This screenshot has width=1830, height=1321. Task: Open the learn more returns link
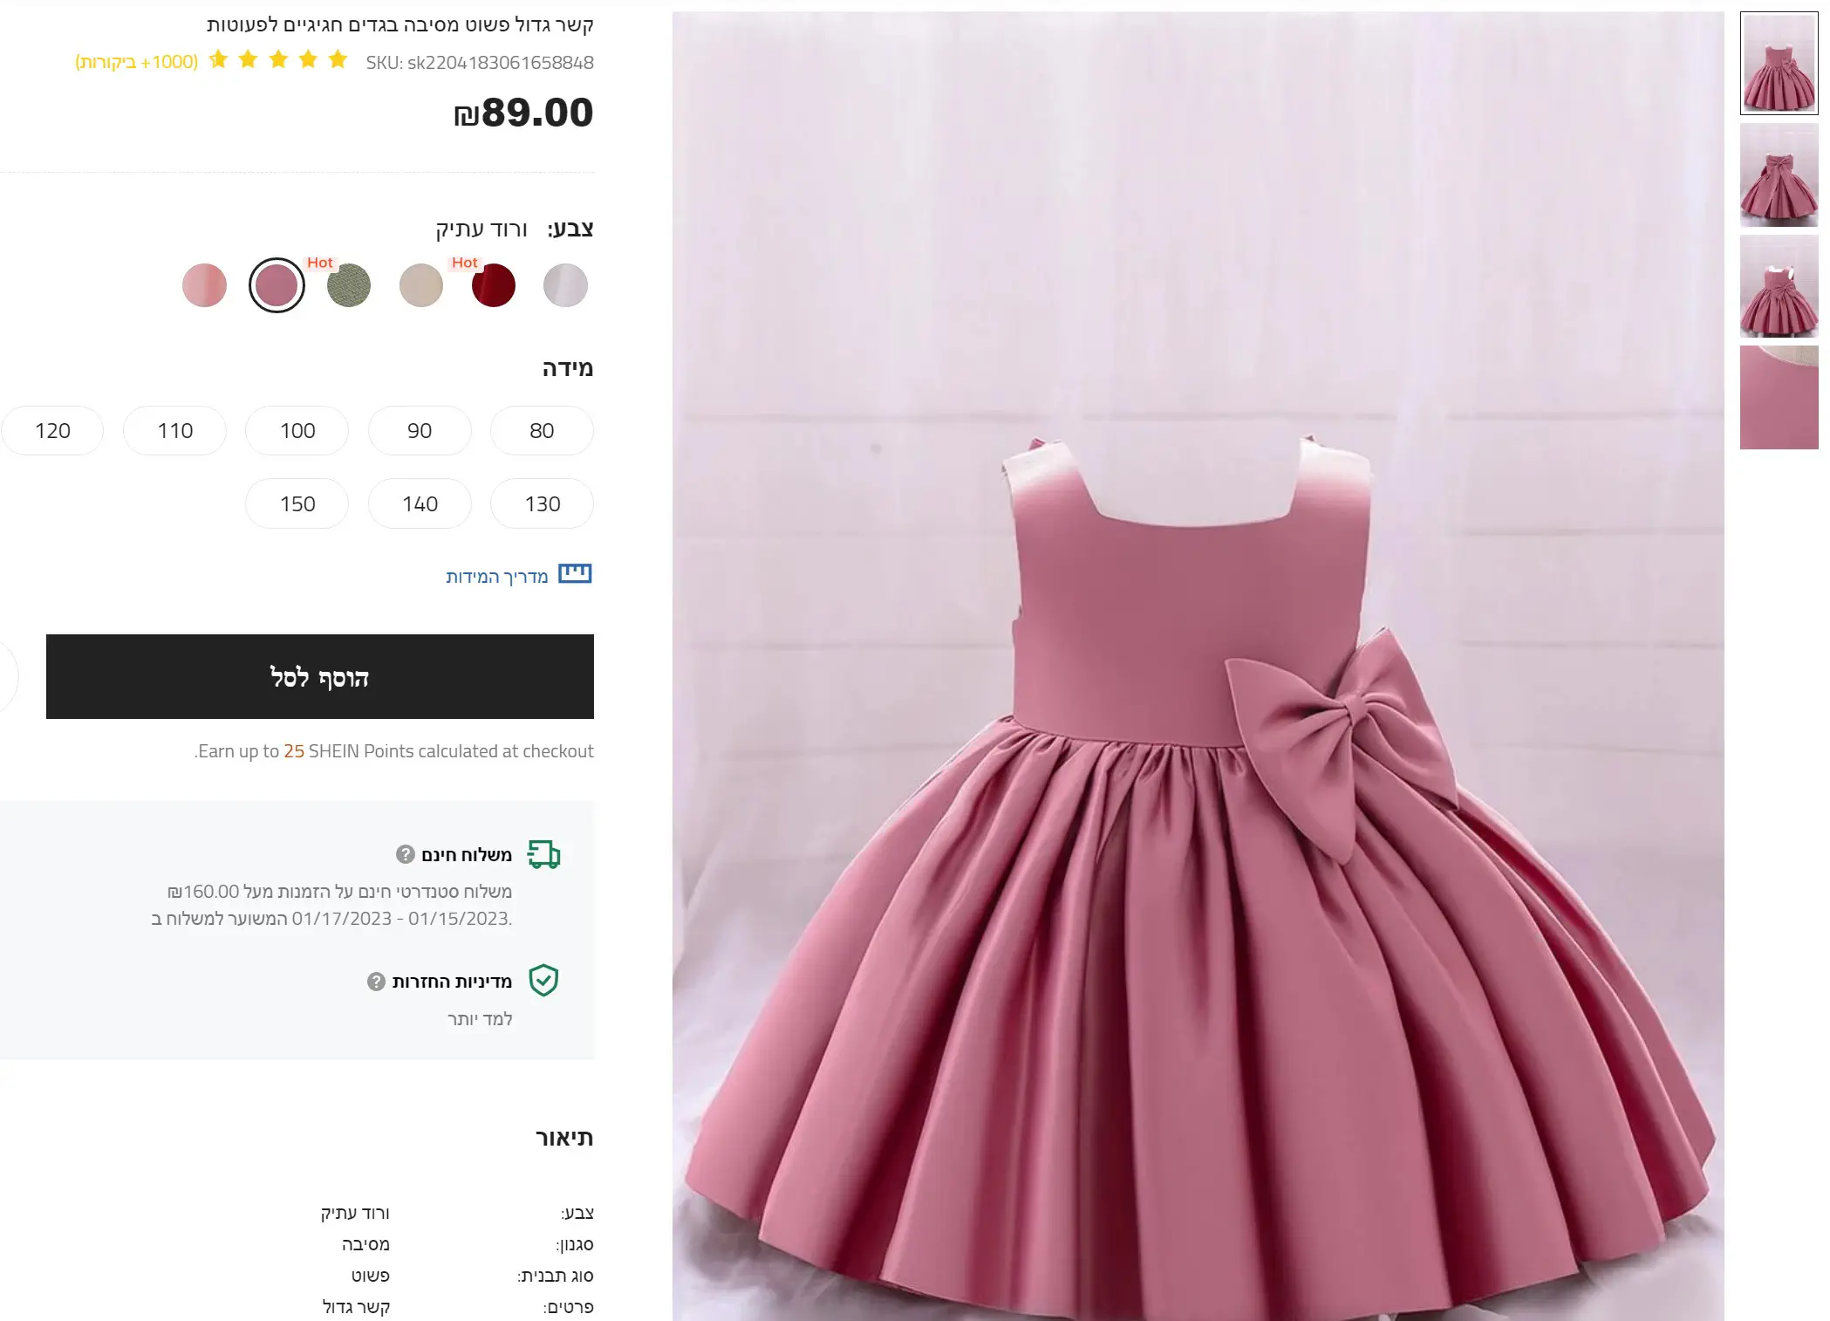click(480, 1019)
